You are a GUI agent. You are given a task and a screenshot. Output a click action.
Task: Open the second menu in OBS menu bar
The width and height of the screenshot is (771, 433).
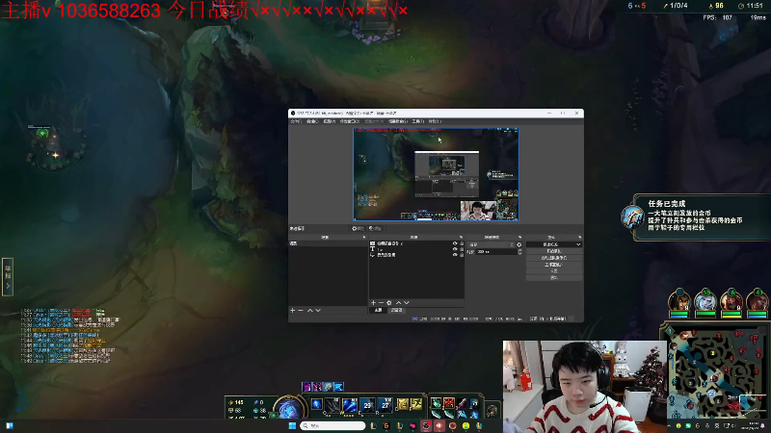coord(312,121)
